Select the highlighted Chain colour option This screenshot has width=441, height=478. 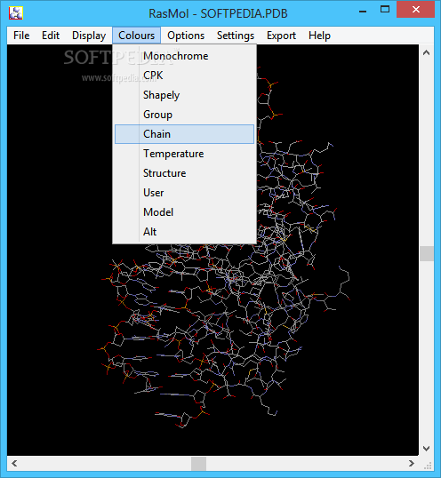tap(184, 134)
